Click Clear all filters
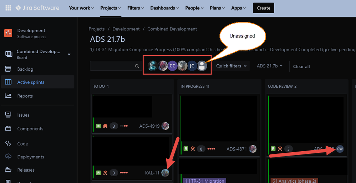The image size is (356, 183). (x=301, y=66)
